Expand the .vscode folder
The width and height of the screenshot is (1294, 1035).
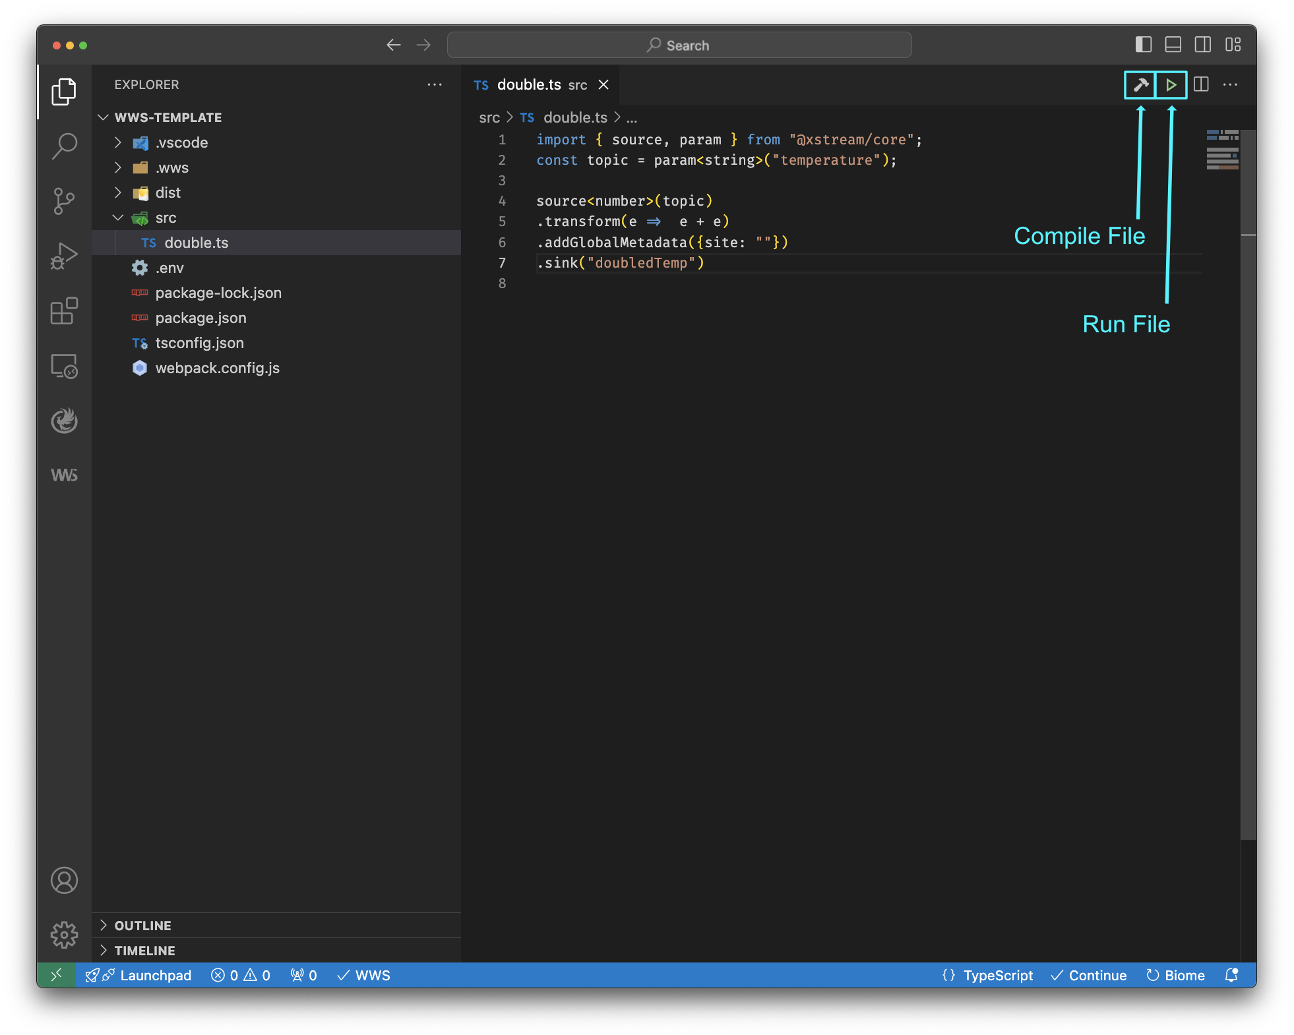pos(181,143)
